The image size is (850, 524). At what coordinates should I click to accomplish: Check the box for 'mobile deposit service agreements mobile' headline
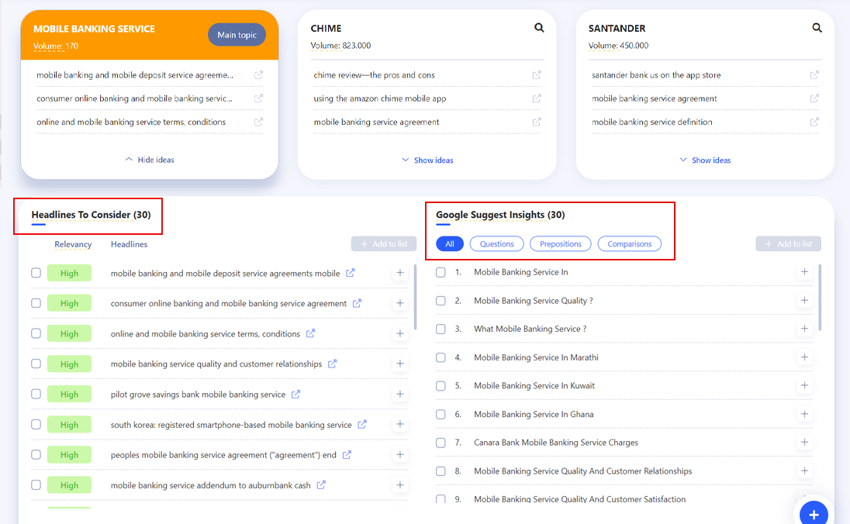click(36, 273)
